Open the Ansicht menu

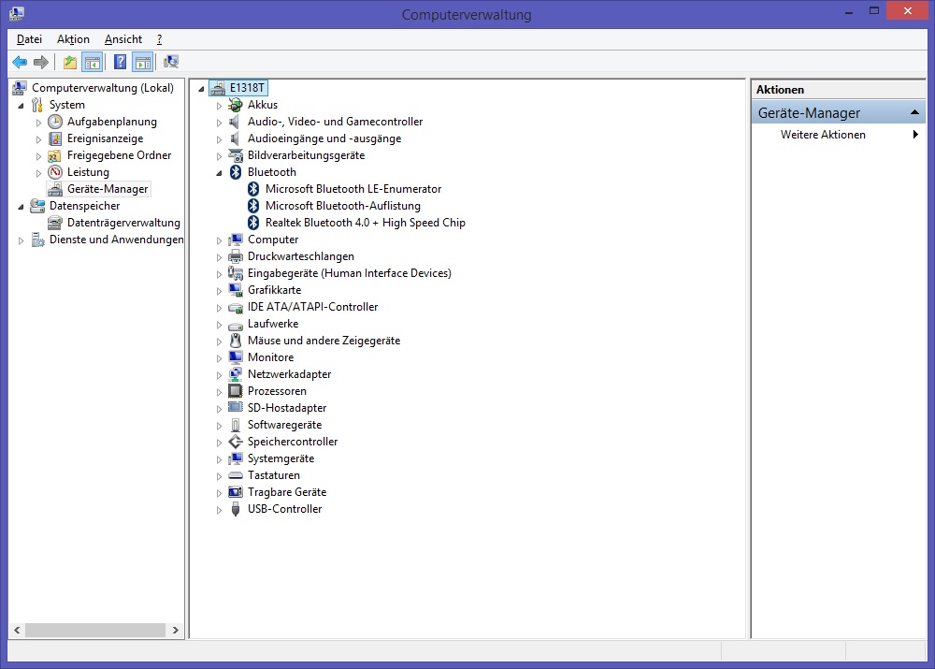pos(123,39)
